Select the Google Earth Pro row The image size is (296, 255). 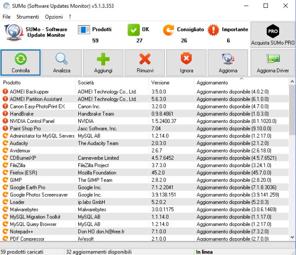145,187
